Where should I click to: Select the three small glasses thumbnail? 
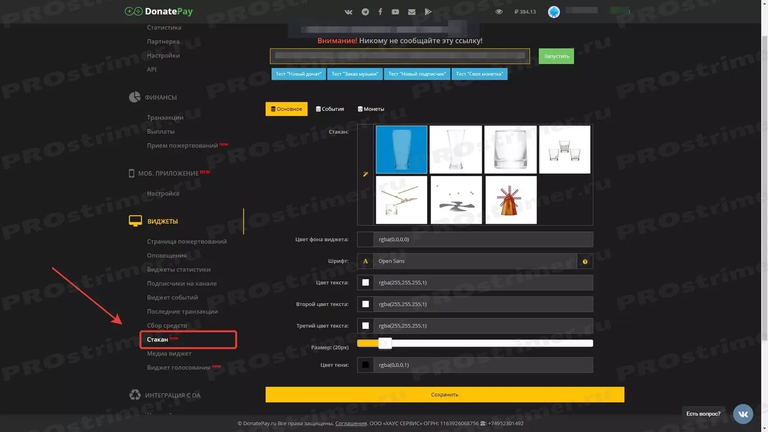(565, 149)
